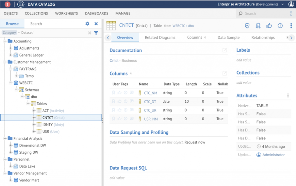Screen dimensions: 296x186
Task: Open the Data Catalog book icon
Action: [x=21, y=4]
